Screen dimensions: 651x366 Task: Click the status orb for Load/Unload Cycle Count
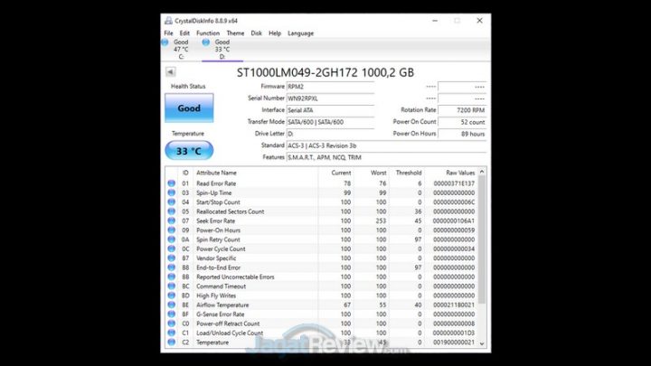tap(172, 333)
